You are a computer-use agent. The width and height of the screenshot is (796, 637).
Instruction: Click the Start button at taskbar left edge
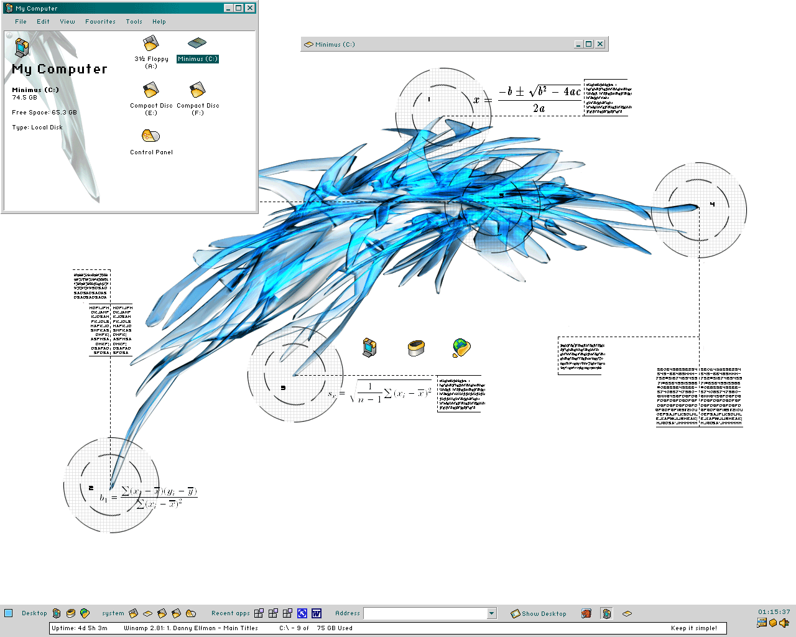click(9, 613)
